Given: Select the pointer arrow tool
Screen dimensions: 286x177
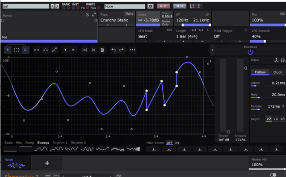Looking at the screenshot, I should [x=8, y=50].
